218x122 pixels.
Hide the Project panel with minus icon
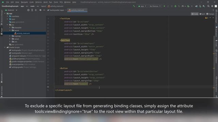[44, 10]
